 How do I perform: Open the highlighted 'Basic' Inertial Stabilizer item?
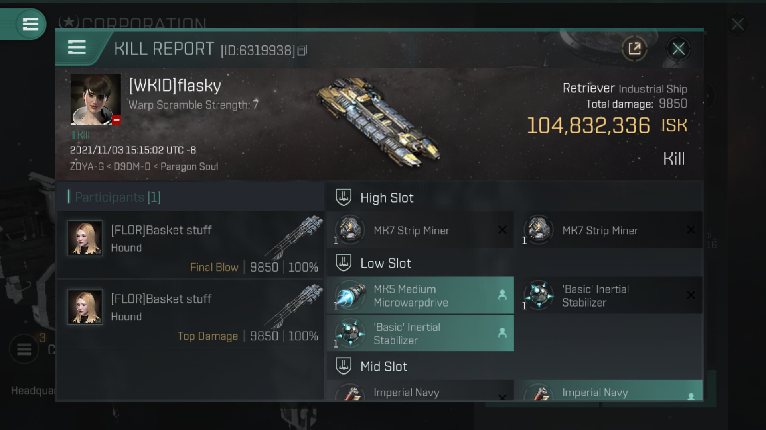pos(420,333)
